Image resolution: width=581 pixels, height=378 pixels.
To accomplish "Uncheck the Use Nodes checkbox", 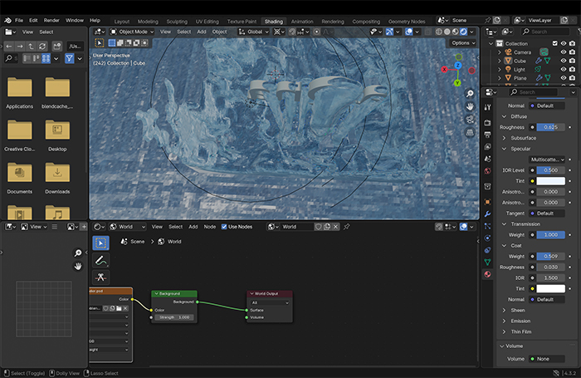I will [224, 227].
